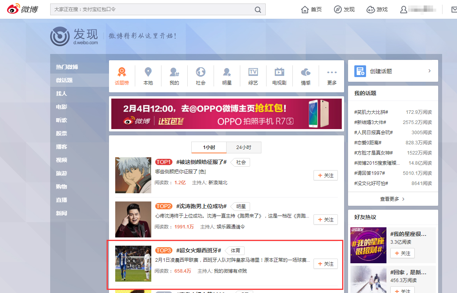The image size is (457, 293).
Task: Go to 首页 home in top navigation
Action: [312, 9]
